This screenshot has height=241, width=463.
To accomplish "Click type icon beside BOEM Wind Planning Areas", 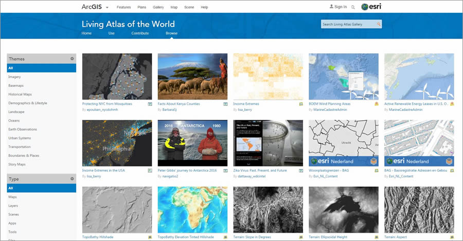I will pyautogui.click(x=377, y=104).
